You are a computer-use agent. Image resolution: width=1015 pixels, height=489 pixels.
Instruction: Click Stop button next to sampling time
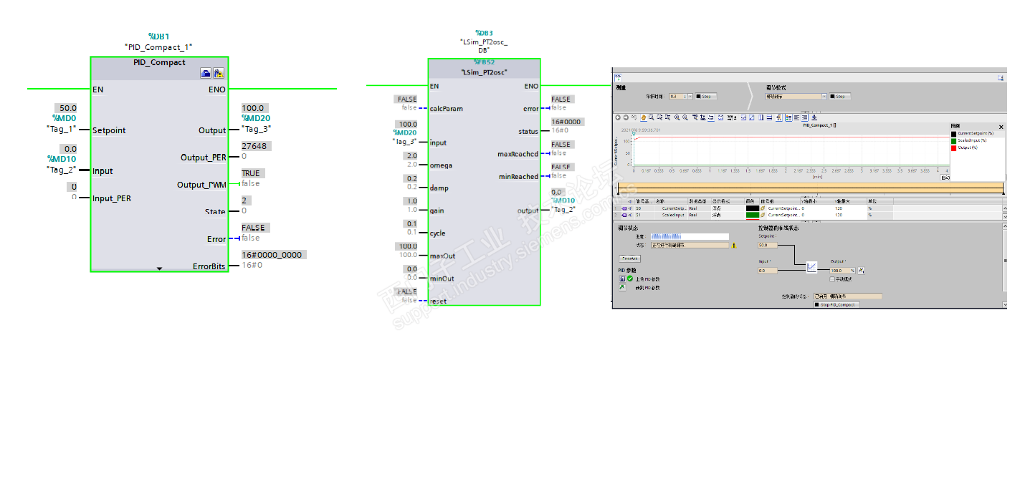tap(706, 96)
